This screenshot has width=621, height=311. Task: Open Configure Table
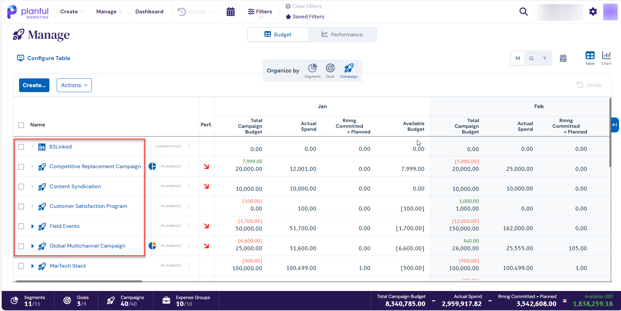pyautogui.click(x=43, y=58)
